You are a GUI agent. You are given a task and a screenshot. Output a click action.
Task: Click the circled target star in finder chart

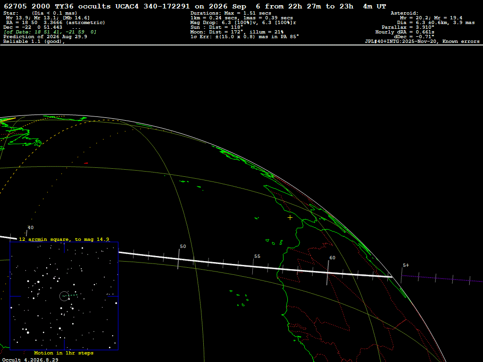point(64,296)
